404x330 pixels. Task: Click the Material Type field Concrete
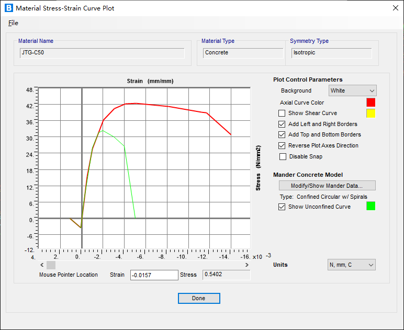pyautogui.click(x=243, y=53)
